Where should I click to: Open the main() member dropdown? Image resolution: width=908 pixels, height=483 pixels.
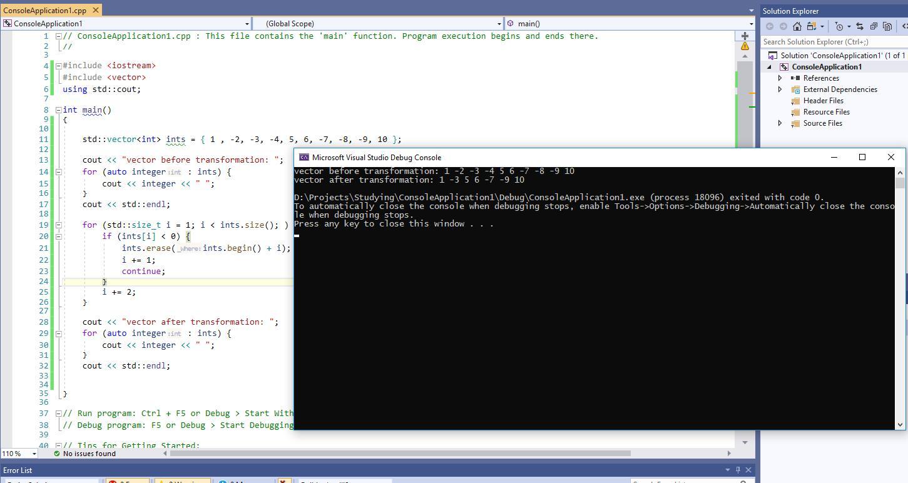tap(750, 24)
